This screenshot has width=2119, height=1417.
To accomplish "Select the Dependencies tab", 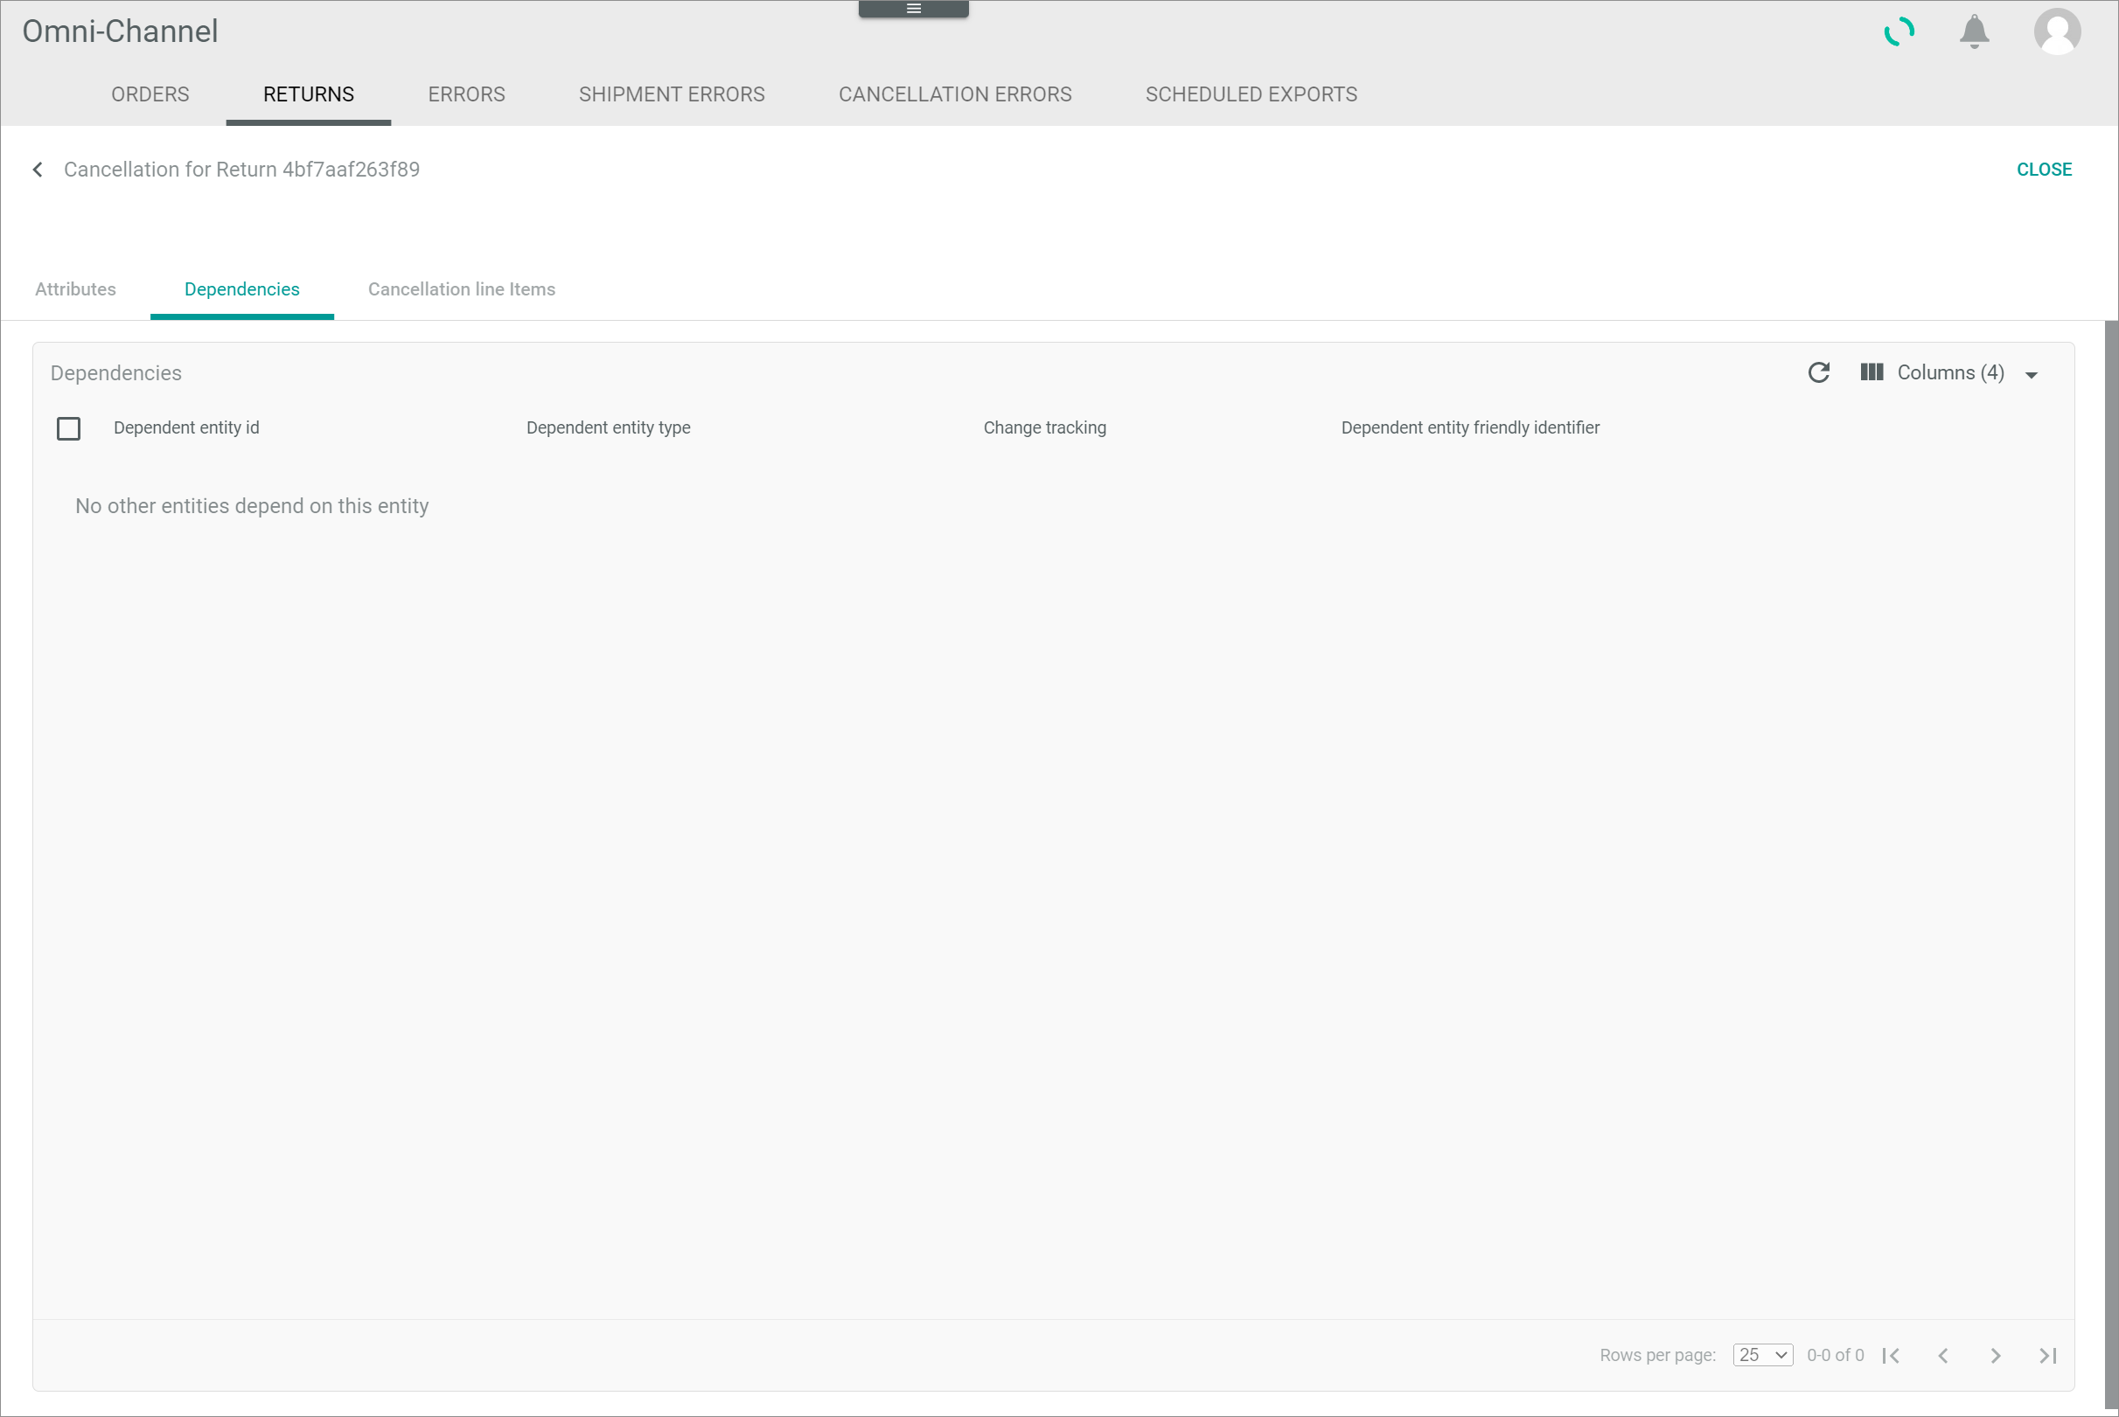I will [241, 289].
